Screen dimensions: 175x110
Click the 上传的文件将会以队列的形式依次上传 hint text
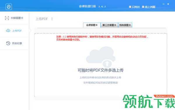pos(100,77)
